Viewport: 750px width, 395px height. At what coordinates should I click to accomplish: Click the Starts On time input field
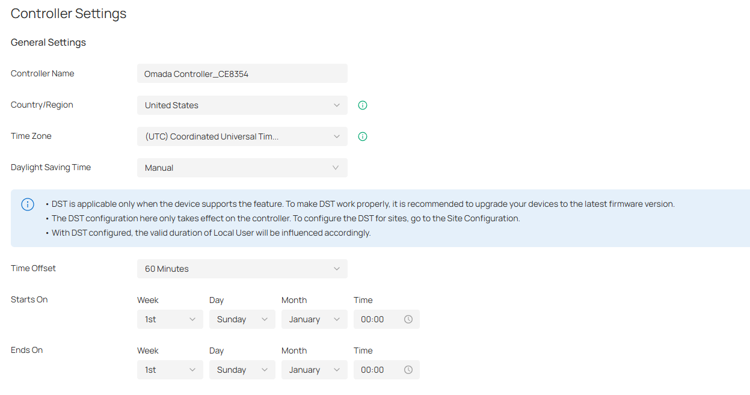(x=378, y=319)
